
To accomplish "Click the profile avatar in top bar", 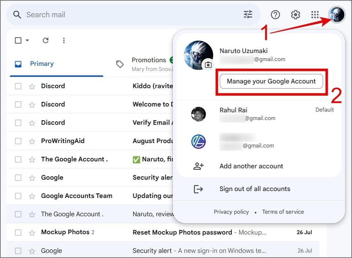I will [x=337, y=15].
